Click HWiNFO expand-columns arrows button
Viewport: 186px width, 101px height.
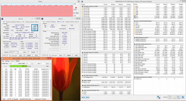83,97
